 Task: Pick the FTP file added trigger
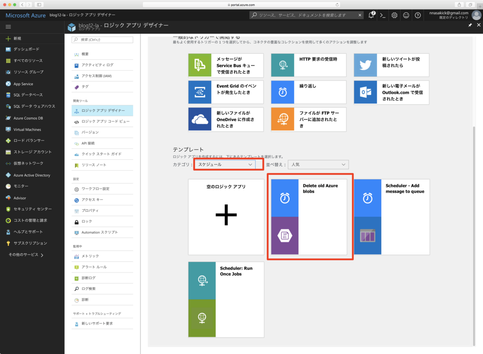click(308, 119)
